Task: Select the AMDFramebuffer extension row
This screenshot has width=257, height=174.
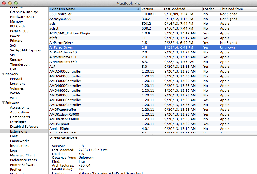Action: (x=152, y=110)
